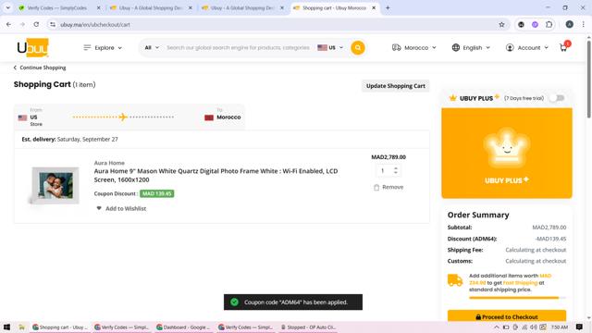Open the Aura Home brand link
This screenshot has width=592, height=333.
[x=109, y=163]
